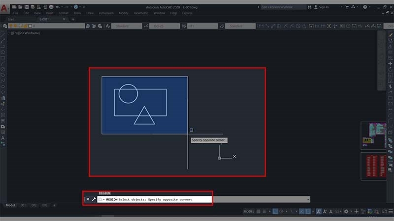Open the Draw menu
The image size is (394, 221).
[x=90, y=13]
